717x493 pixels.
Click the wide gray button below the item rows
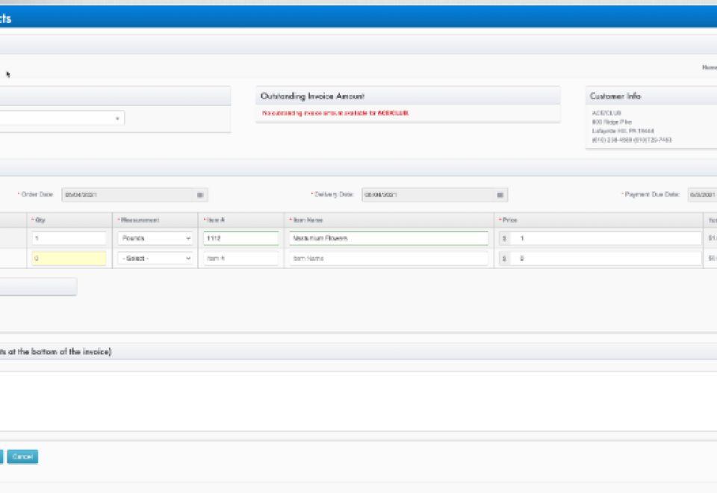(38, 287)
